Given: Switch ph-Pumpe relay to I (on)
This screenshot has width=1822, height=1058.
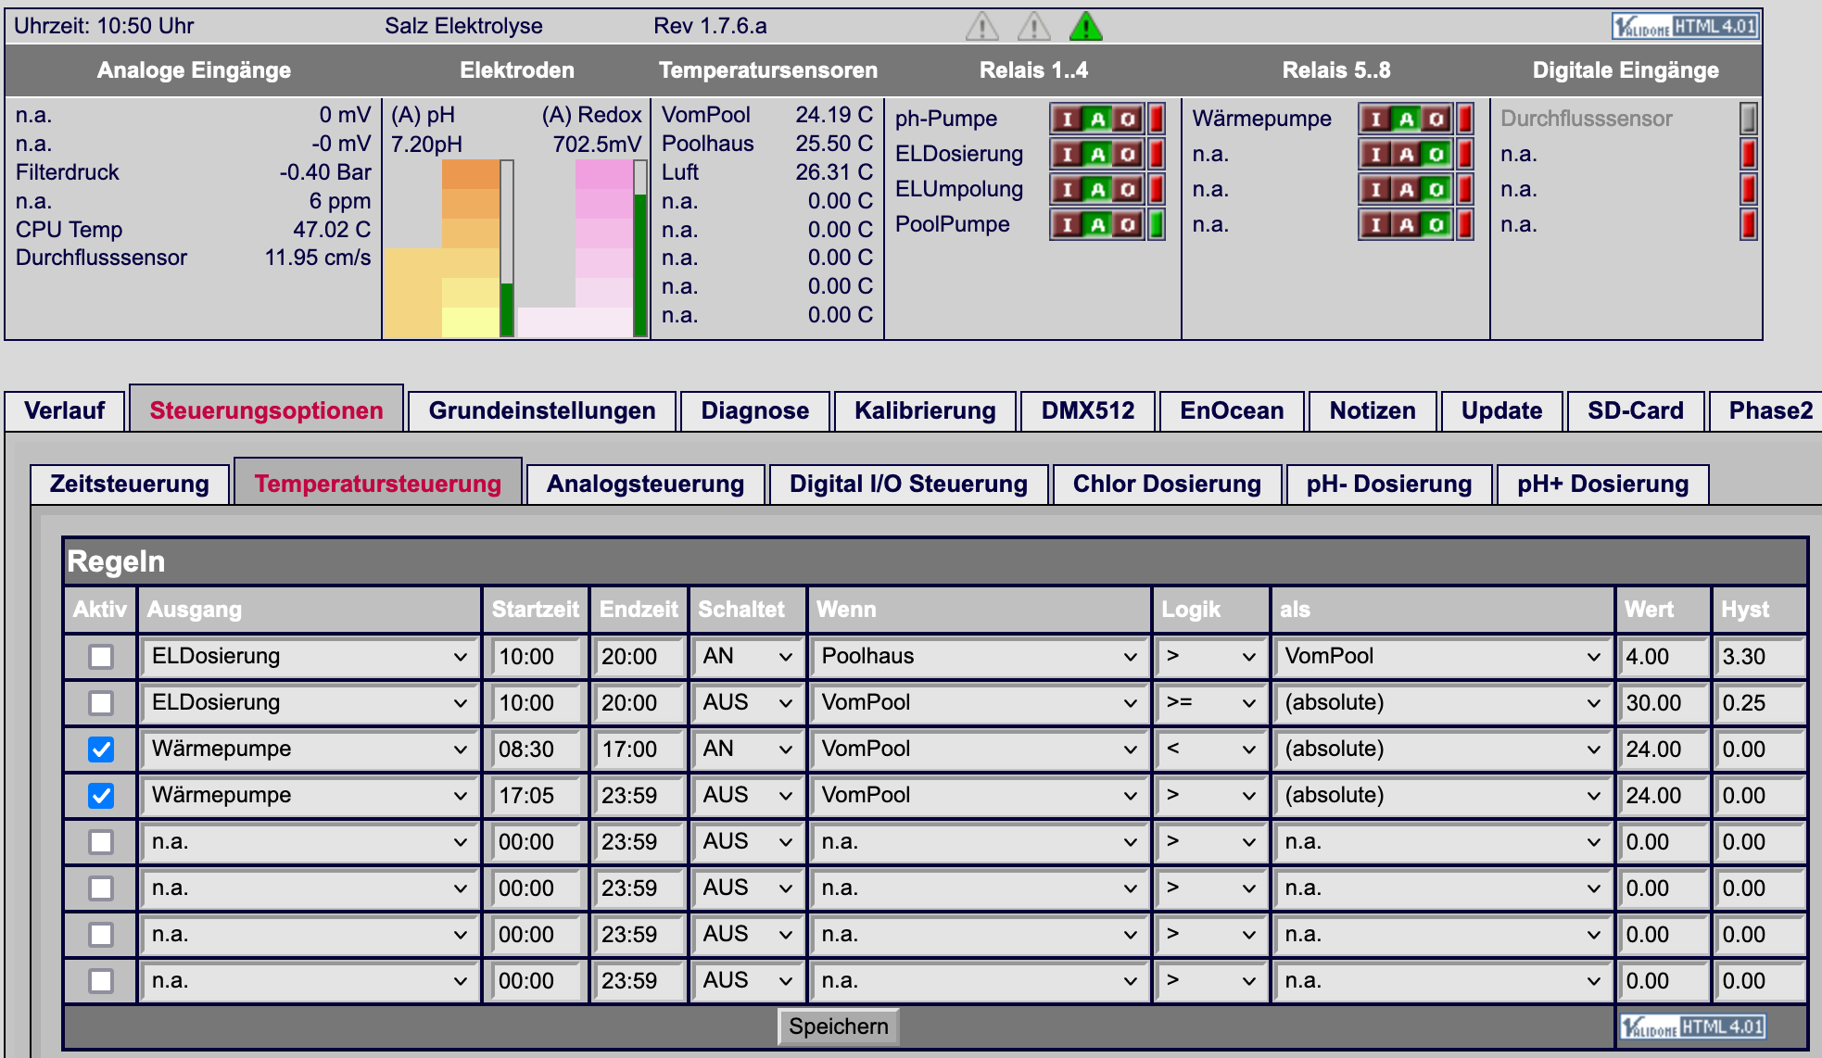Looking at the screenshot, I should tap(1067, 119).
